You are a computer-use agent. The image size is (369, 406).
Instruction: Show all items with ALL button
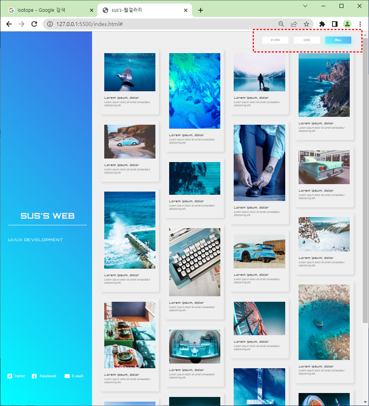point(338,40)
